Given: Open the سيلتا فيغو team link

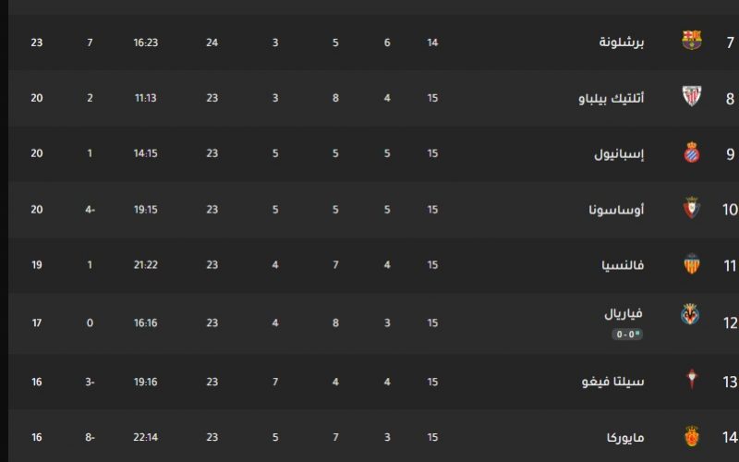Looking at the screenshot, I should (612, 382).
